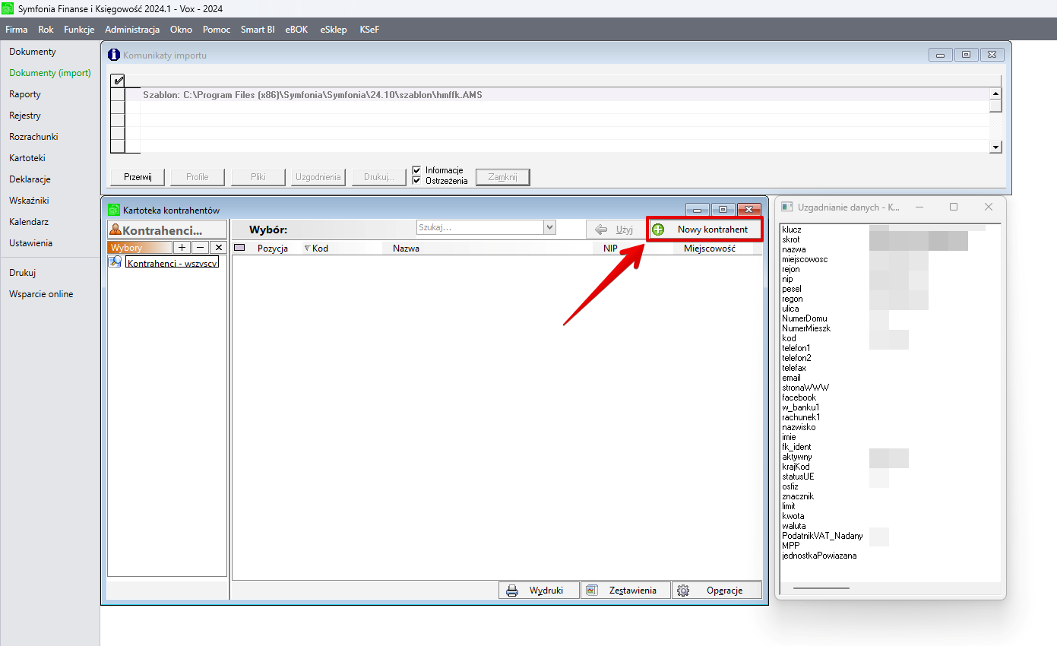Click the Nowy kontrahent button

point(704,230)
